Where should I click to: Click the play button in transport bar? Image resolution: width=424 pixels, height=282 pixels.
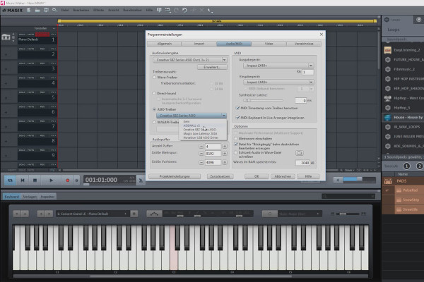click(x=51, y=180)
